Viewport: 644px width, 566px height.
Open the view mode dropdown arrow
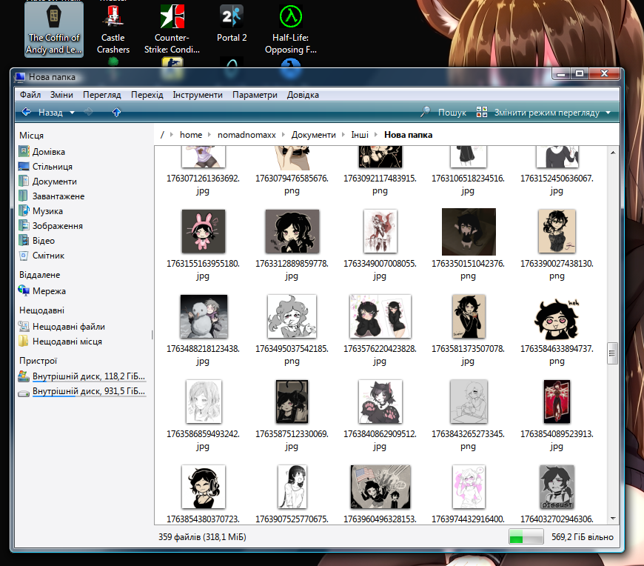pos(608,113)
